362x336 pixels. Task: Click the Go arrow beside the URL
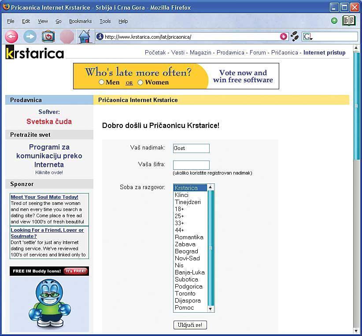pos(284,37)
